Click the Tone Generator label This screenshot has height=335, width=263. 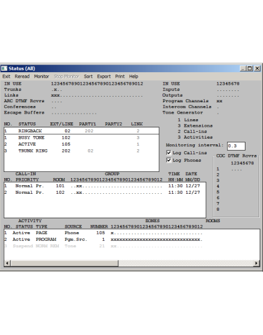(x=183, y=112)
